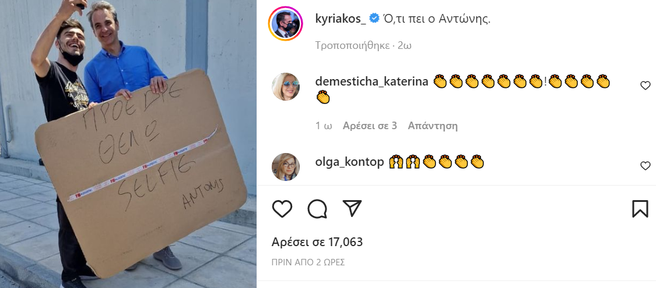View likes on comment Αρέσει σε 3
656x288 pixels.
coord(370,126)
